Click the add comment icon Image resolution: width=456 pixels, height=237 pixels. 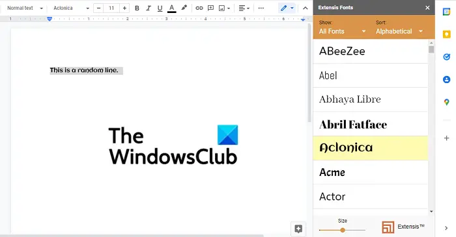(x=210, y=8)
